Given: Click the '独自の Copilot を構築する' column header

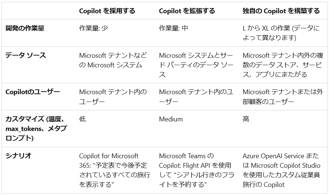Looking at the screenshot, I should point(281,11).
